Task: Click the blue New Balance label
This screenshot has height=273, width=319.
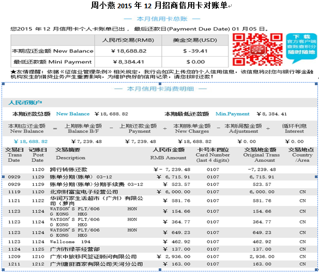Action: [x=73, y=114]
